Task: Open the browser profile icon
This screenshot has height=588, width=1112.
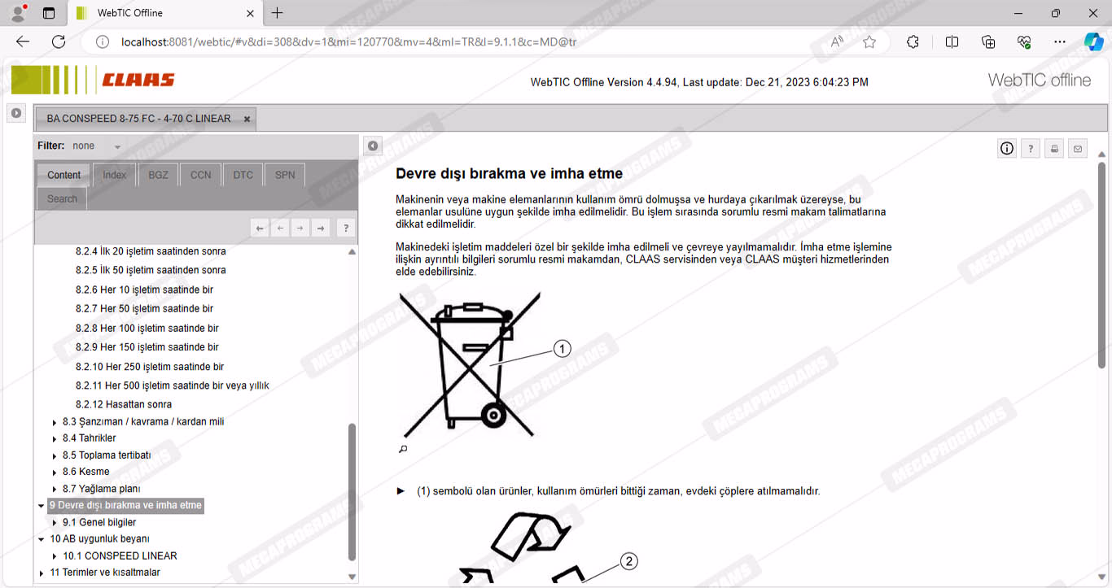Action: 19,13
